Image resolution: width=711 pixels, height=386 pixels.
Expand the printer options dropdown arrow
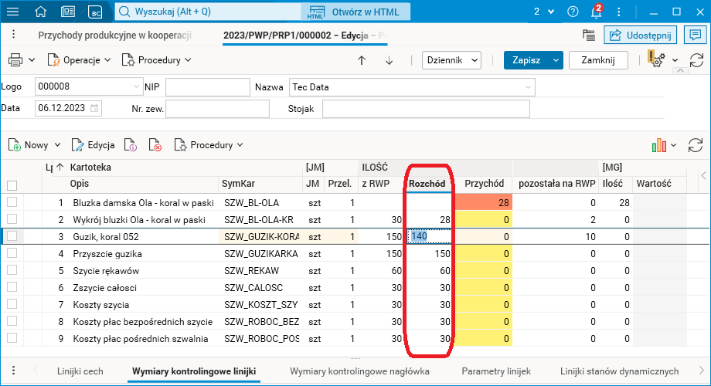click(32, 60)
